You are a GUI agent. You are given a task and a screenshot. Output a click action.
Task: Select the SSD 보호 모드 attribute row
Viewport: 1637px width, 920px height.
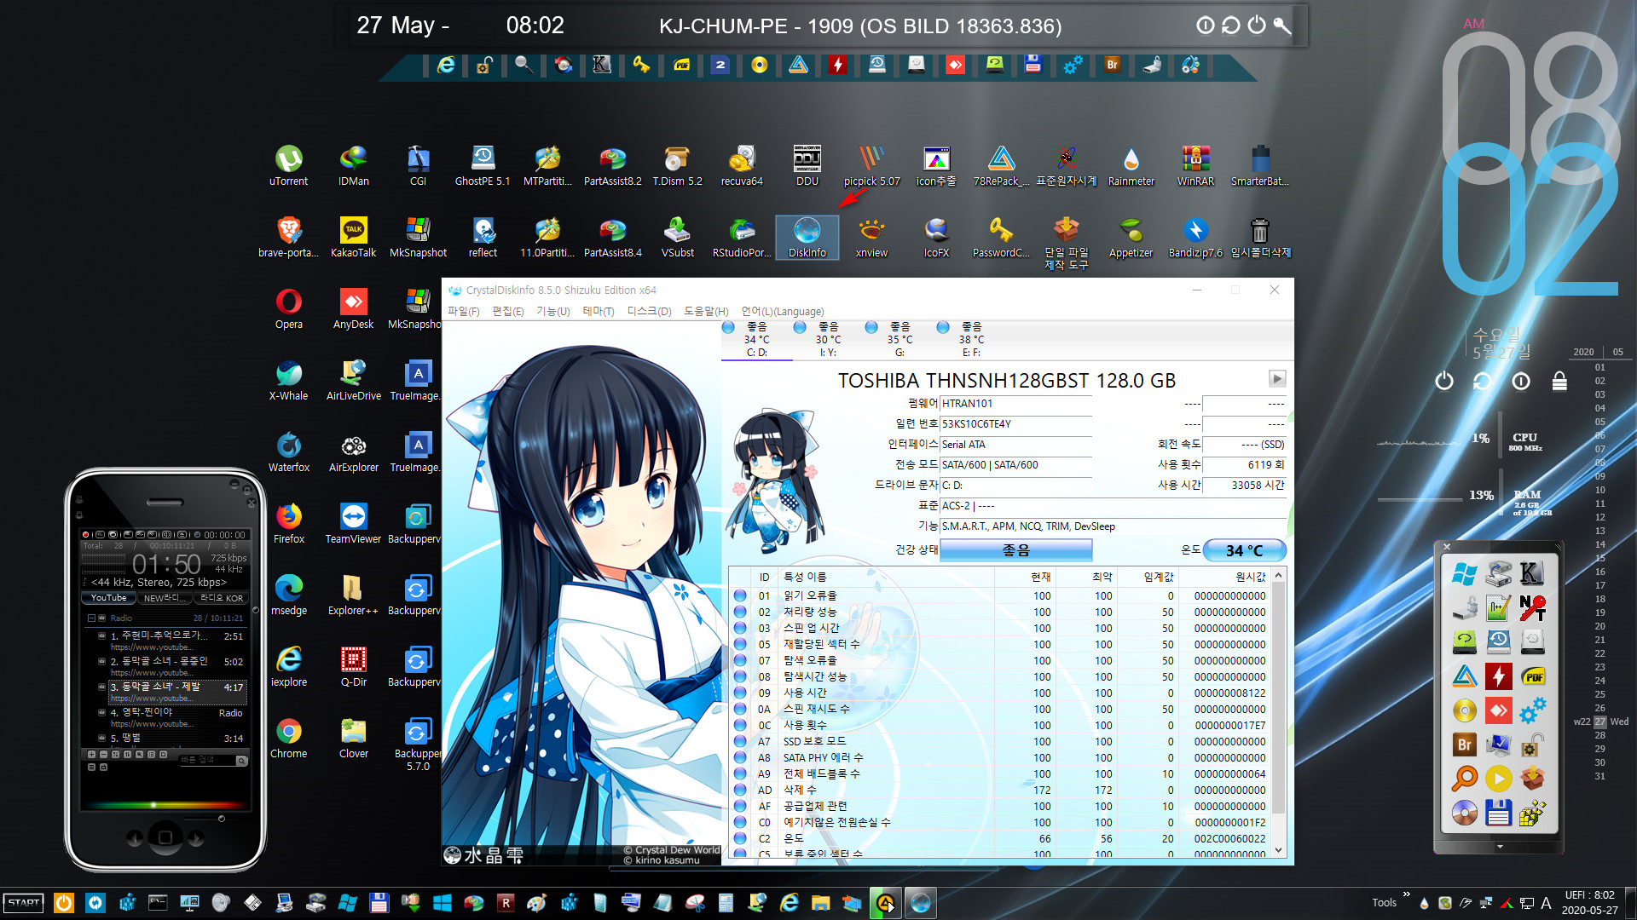(1000, 741)
